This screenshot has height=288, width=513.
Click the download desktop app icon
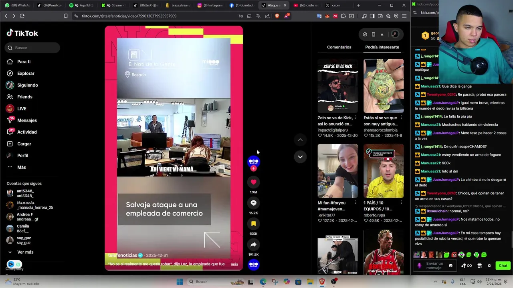pos(382,34)
